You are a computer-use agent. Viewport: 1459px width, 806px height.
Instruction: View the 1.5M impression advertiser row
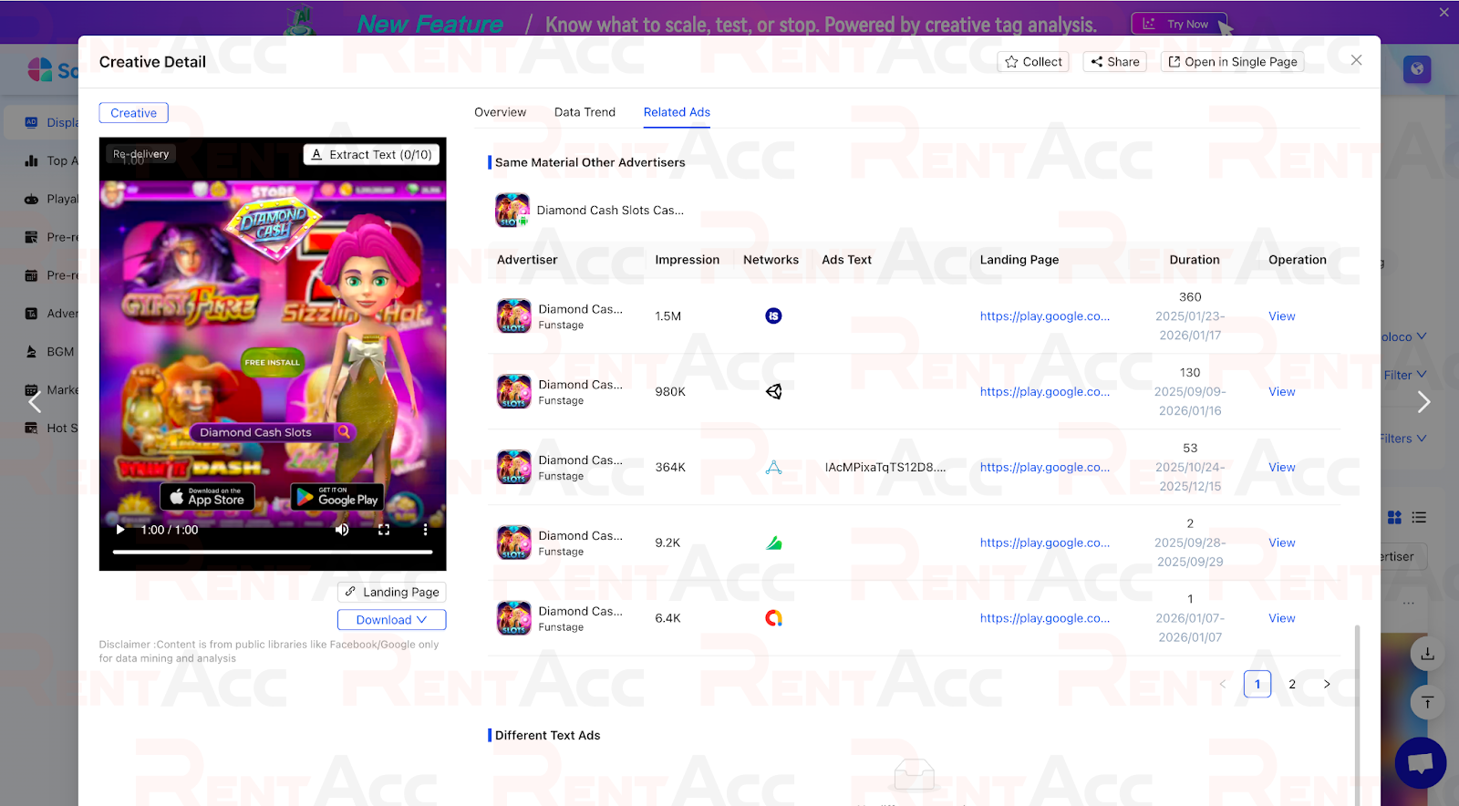[x=1281, y=316]
